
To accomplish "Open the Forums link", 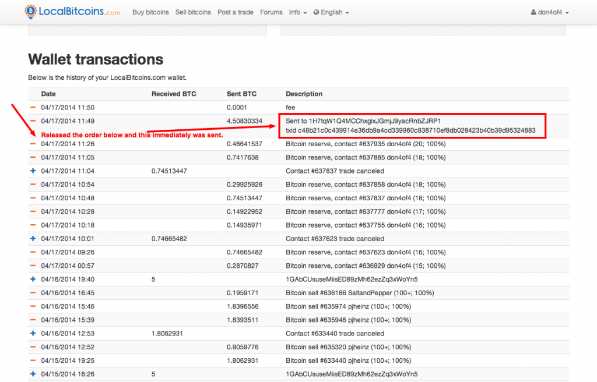I will (x=271, y=12).
